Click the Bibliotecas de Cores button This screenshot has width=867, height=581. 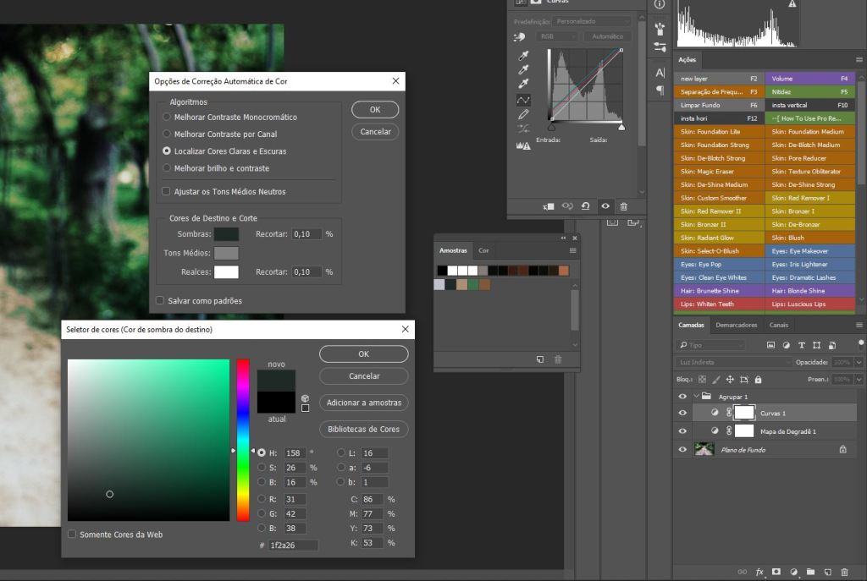coord(363,429)
